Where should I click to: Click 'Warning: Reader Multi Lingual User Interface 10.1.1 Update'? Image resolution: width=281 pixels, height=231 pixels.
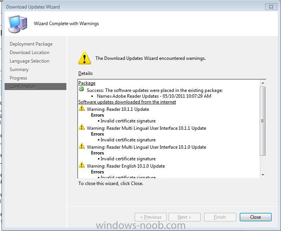click(x=146, y=128)
